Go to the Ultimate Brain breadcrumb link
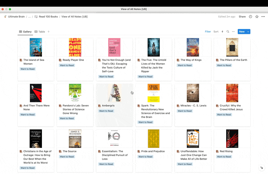Viewport: 268px width, 174px height. tap(16, 16)
